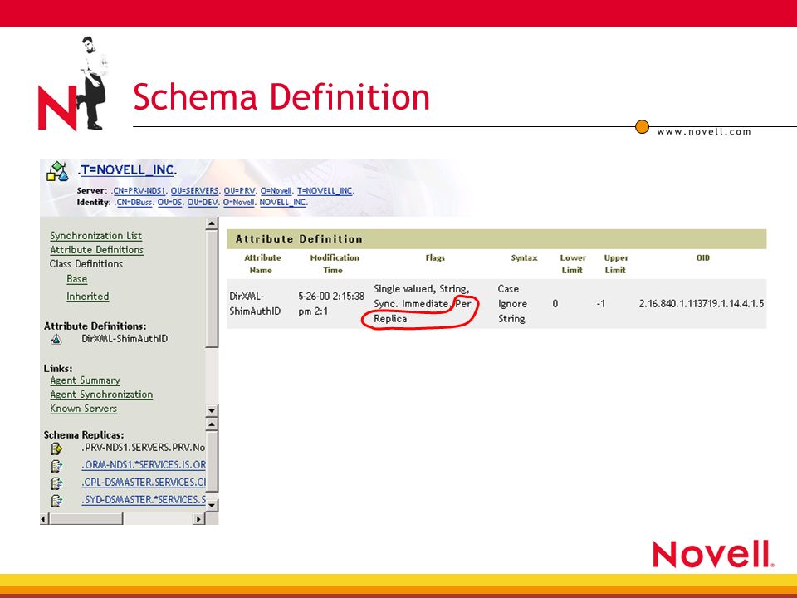Open the Attribute Definitions link
The image size is (797, 598).
[x=96, y=250]
